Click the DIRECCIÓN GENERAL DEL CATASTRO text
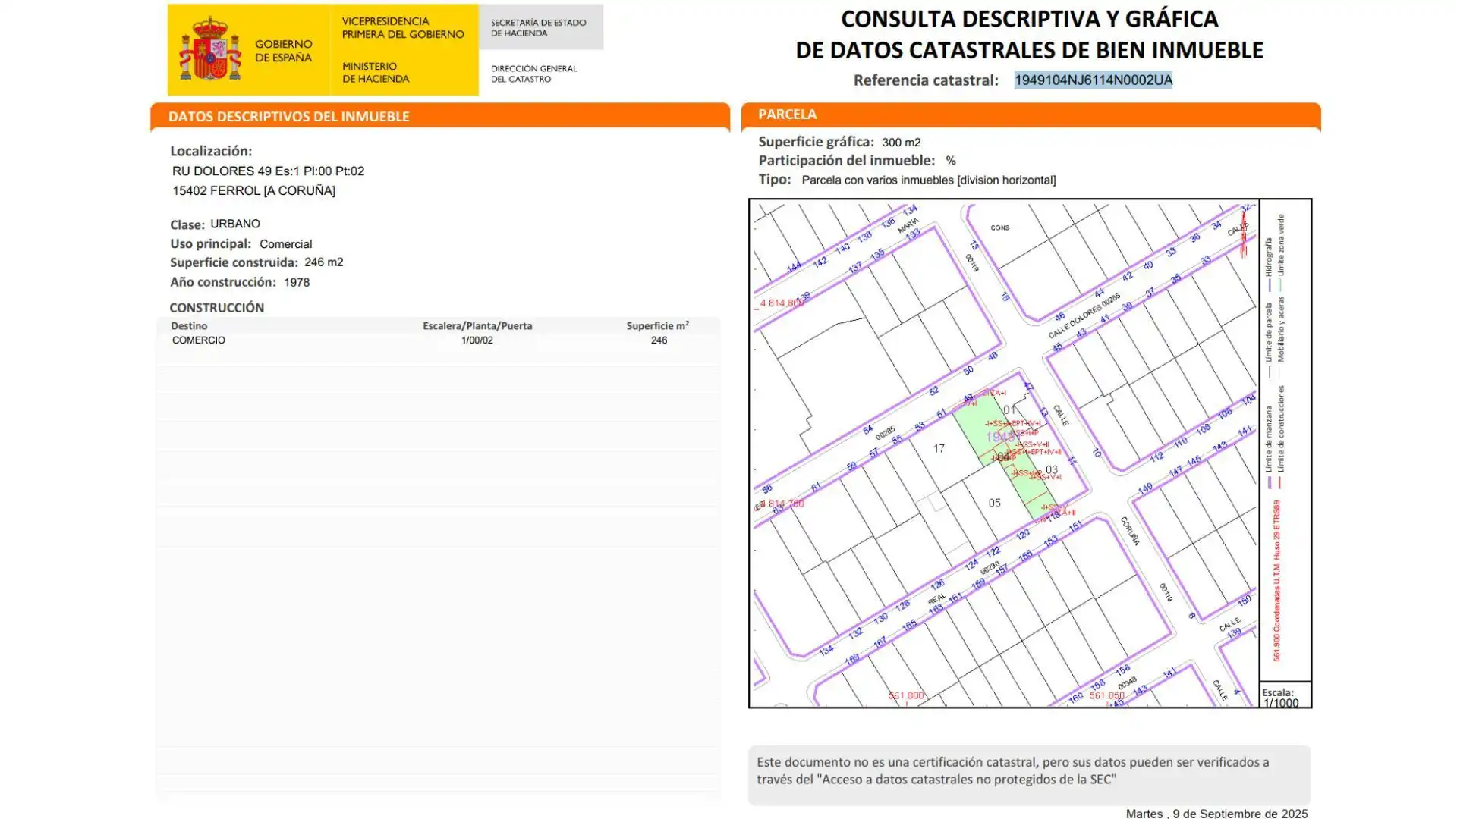 point(533,74)
